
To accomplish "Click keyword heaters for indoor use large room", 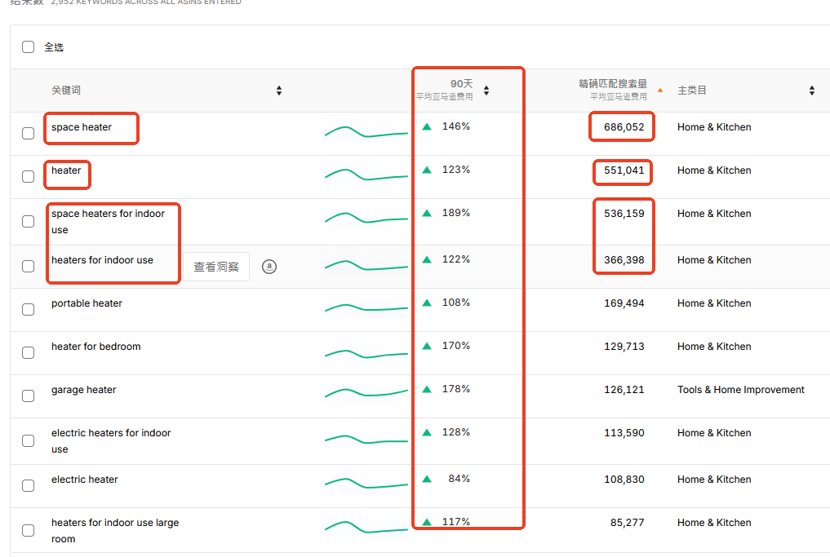I will (x=115, y=531).
